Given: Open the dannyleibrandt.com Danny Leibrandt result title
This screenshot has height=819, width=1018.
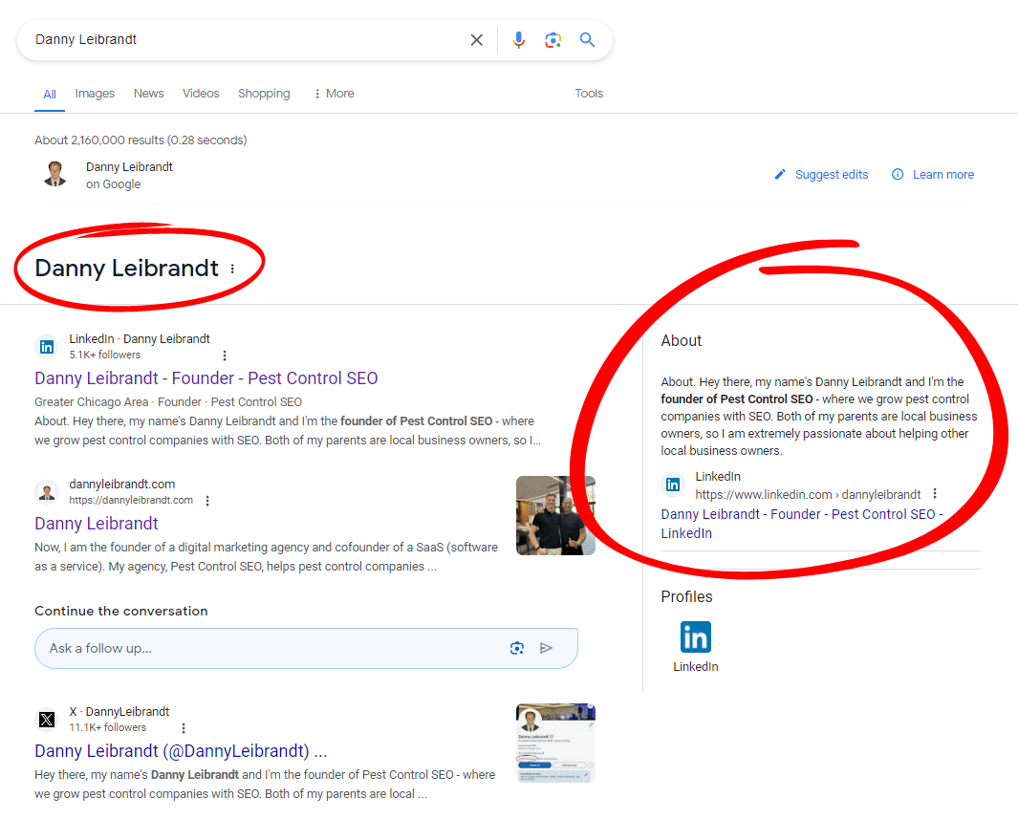Looking at the screenshot, I should pos(97,524).
